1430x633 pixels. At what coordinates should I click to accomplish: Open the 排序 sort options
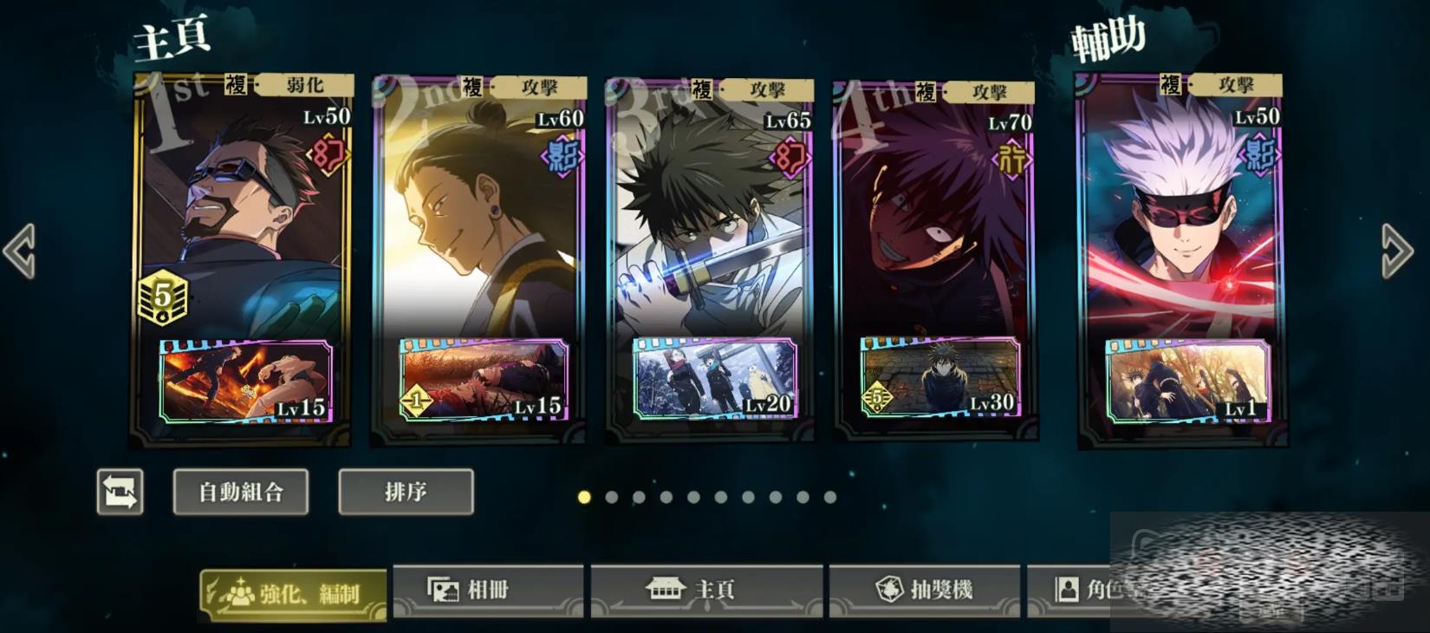(406, 492)
